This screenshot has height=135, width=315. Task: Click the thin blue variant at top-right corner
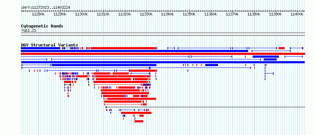tap(296, 48)
